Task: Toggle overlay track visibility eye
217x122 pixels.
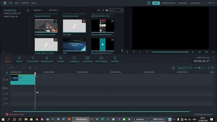Action: click(7, 88)
